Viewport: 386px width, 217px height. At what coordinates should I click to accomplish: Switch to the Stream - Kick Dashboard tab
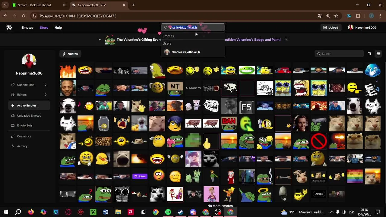[39, 5]
